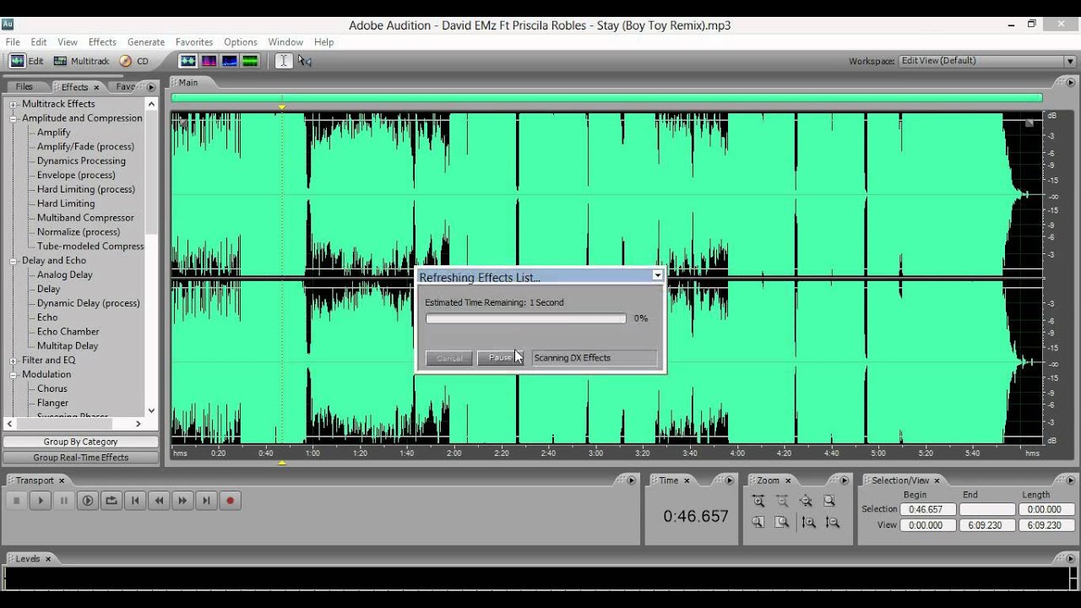Click the yellow playhead cursor marker
This screenshot has height=608, width=1081.
point(282,107)
